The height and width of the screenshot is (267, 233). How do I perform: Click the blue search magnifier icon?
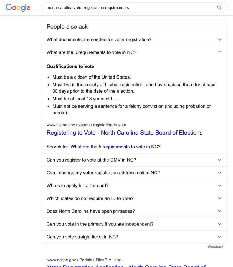[x=219, y=8]
